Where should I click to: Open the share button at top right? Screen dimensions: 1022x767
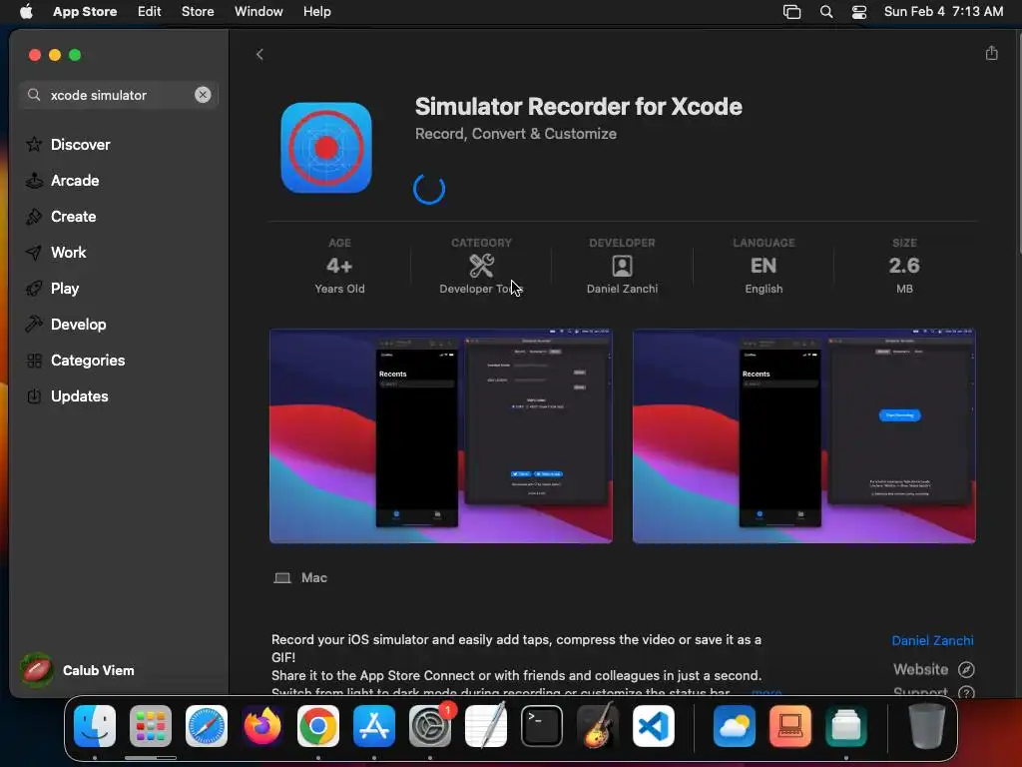(x=991, y=53)
